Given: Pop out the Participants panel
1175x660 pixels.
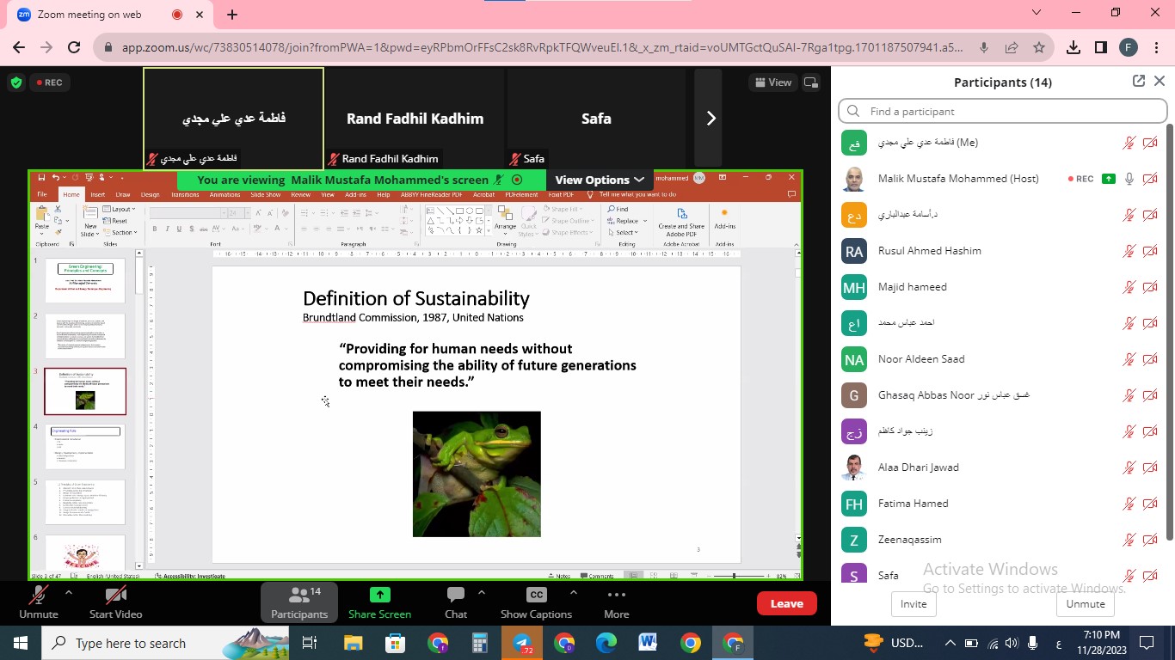Looking at the screenshot, I should click(x=1139, y=81).
